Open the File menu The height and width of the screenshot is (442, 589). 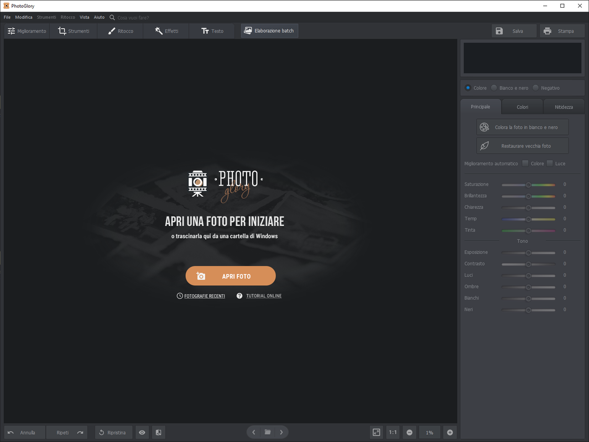(x=7, y=17)
